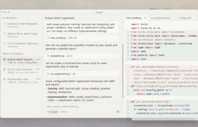The image size is (198, 127).
Task: Click the +37 -0 stats under Set up Cursor Rules
Action: (x=11, y=72)
